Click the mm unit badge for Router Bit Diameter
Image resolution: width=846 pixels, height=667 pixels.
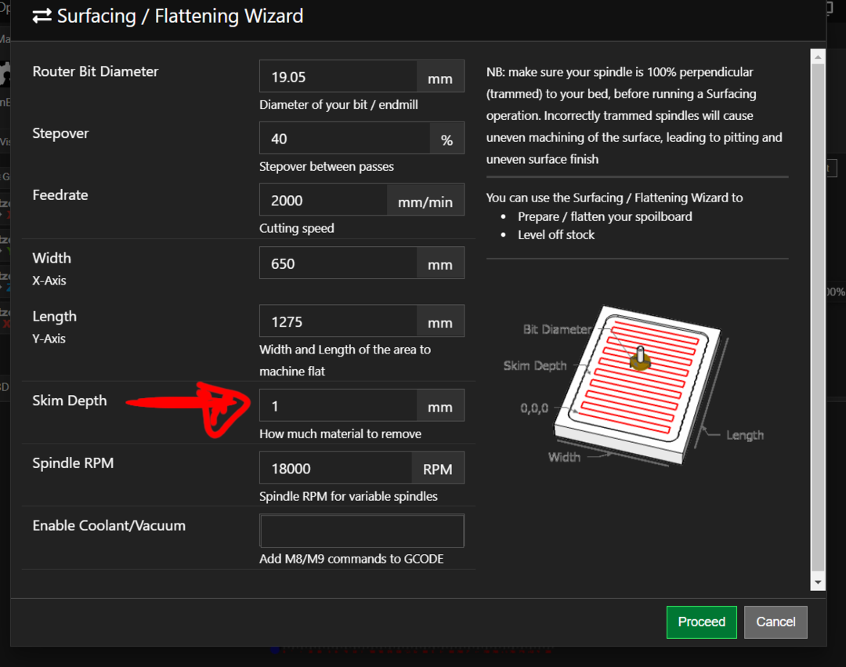pos(439,77)
